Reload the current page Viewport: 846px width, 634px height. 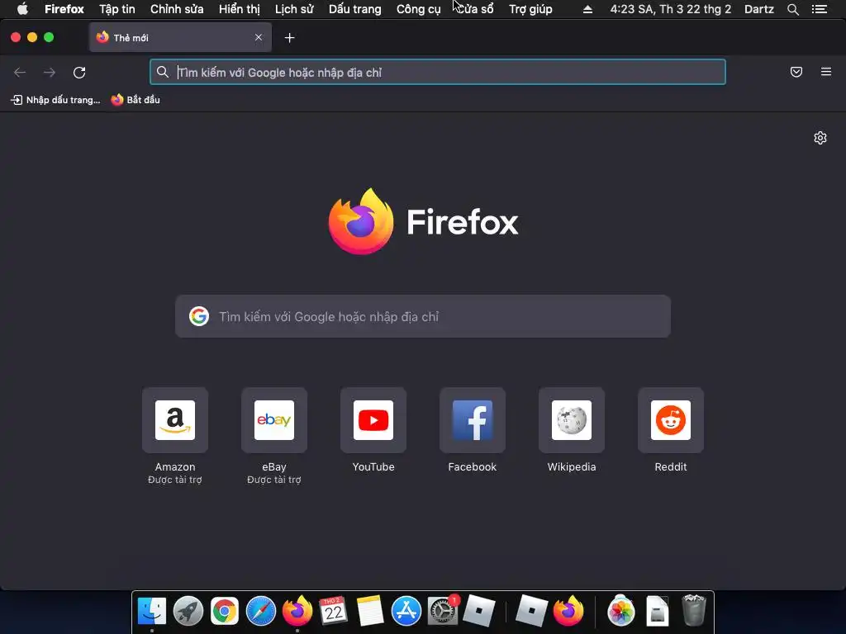pyautogui.click(x=79, y=73)
